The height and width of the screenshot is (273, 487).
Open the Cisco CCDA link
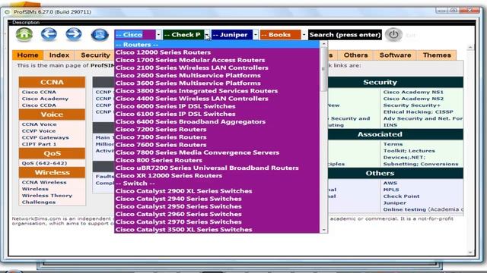[x=39, y=105]
